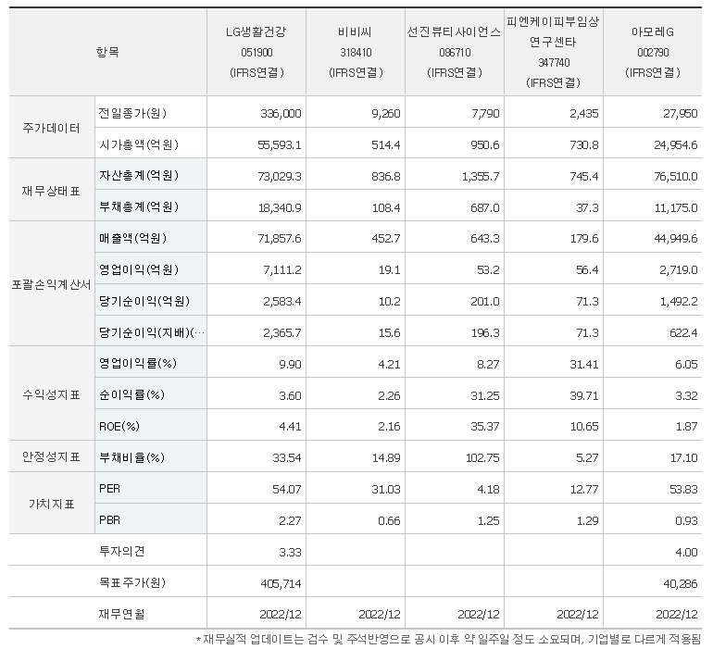Select ROE value 35.37

pyautogui.click(x=485, y=426)
